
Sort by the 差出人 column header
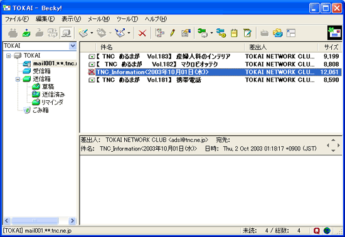point(281,47)
